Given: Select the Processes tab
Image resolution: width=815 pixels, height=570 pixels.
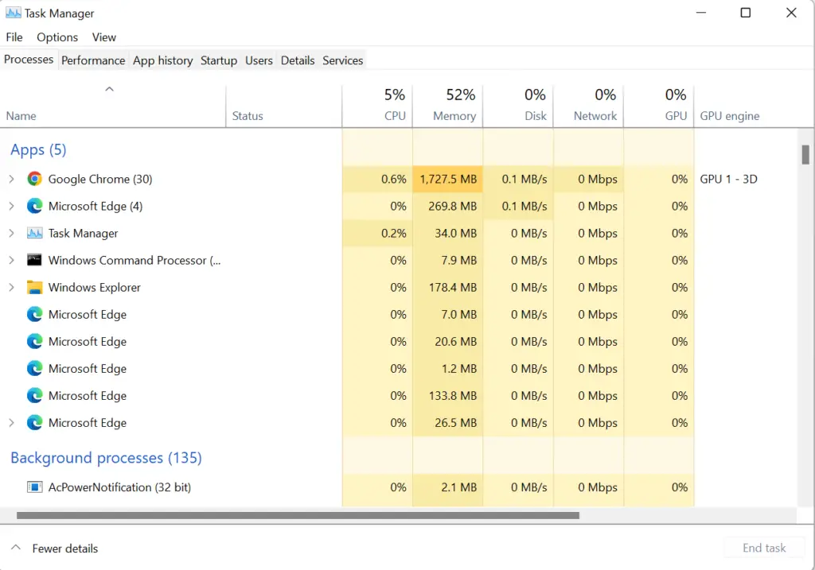Looking at the screenshot, I should (29, 59).
